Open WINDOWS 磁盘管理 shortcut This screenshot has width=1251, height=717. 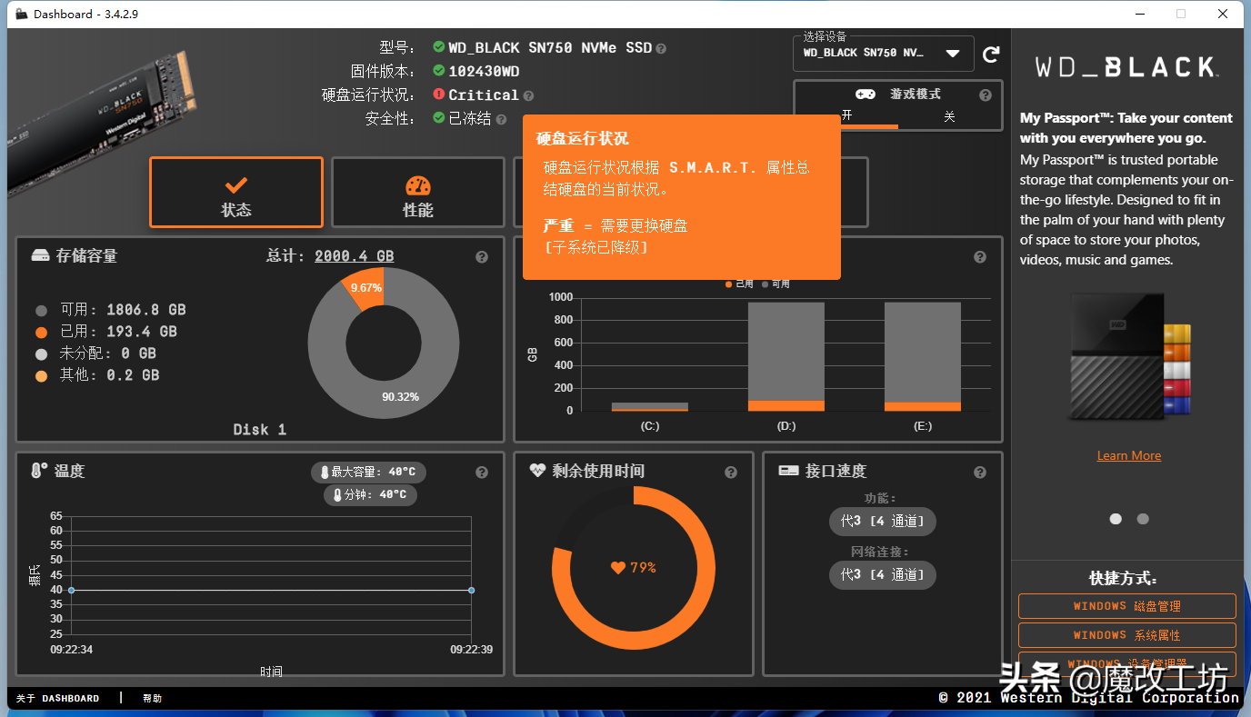tap(1127, 606)
